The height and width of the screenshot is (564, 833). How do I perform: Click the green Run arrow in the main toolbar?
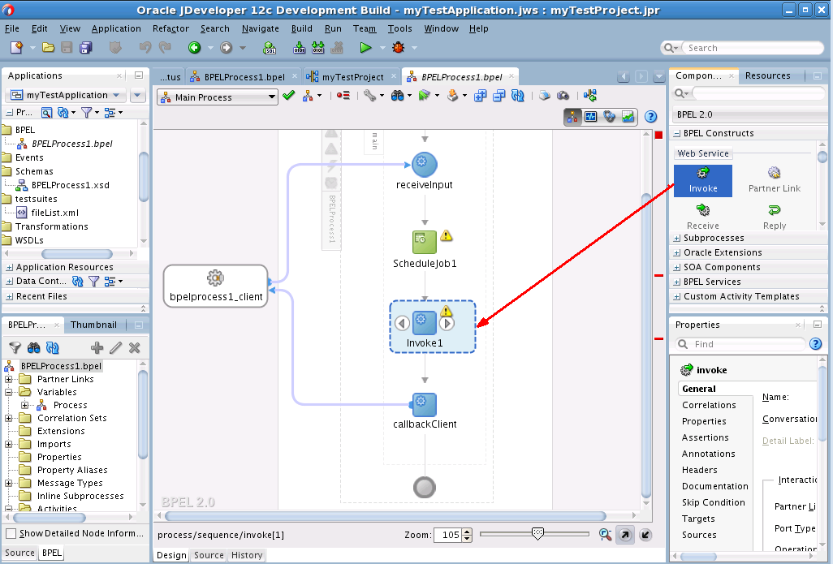click(x=365, y=48)
